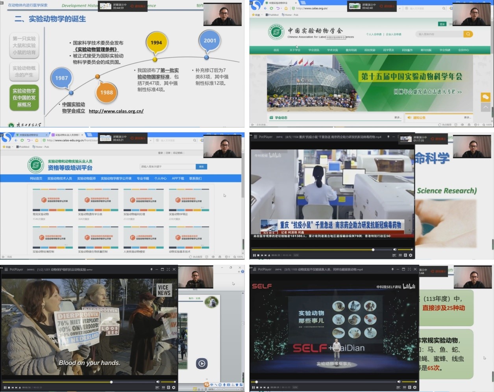Open settings gear in VICE News PotPlayer
Screen dimensions: 494x392
174,388
